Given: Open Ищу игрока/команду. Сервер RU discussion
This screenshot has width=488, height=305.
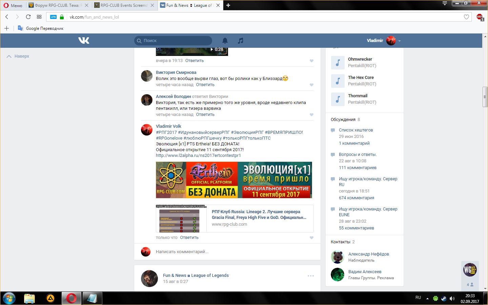Looking at the screenshot, I should (x=368, y=182).
